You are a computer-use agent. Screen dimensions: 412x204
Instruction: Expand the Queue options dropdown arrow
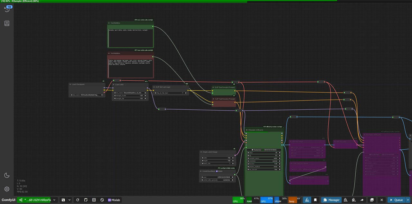pyautogui.click(x=408, y=200)
